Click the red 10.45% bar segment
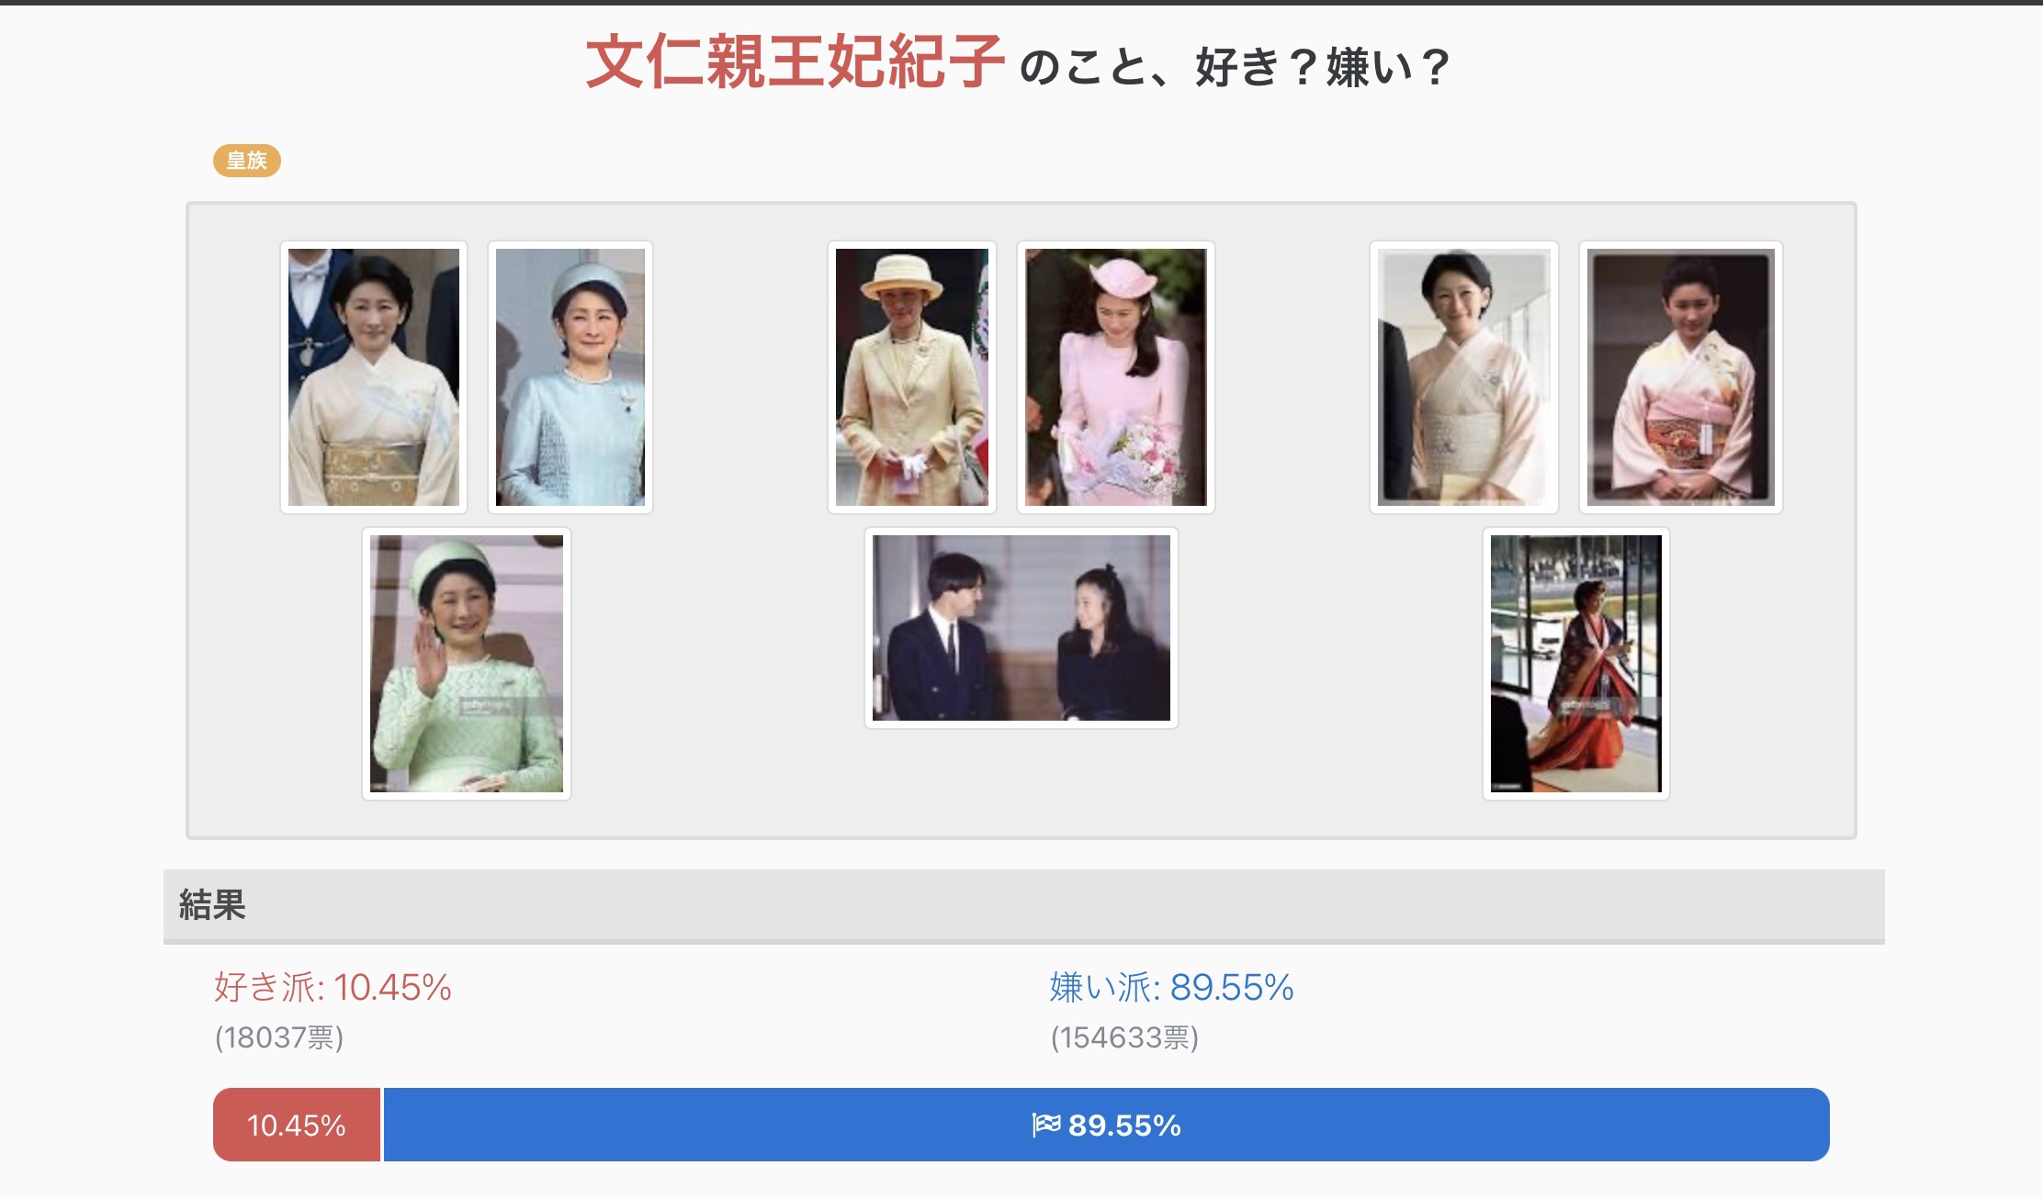 [x=297, y=1125]
